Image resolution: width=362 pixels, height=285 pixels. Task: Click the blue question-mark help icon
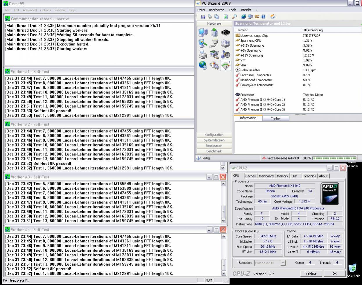tap(263, 17)
